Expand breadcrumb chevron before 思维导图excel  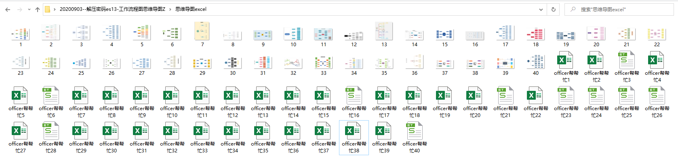pyautogui.click(x=170, y=9)
